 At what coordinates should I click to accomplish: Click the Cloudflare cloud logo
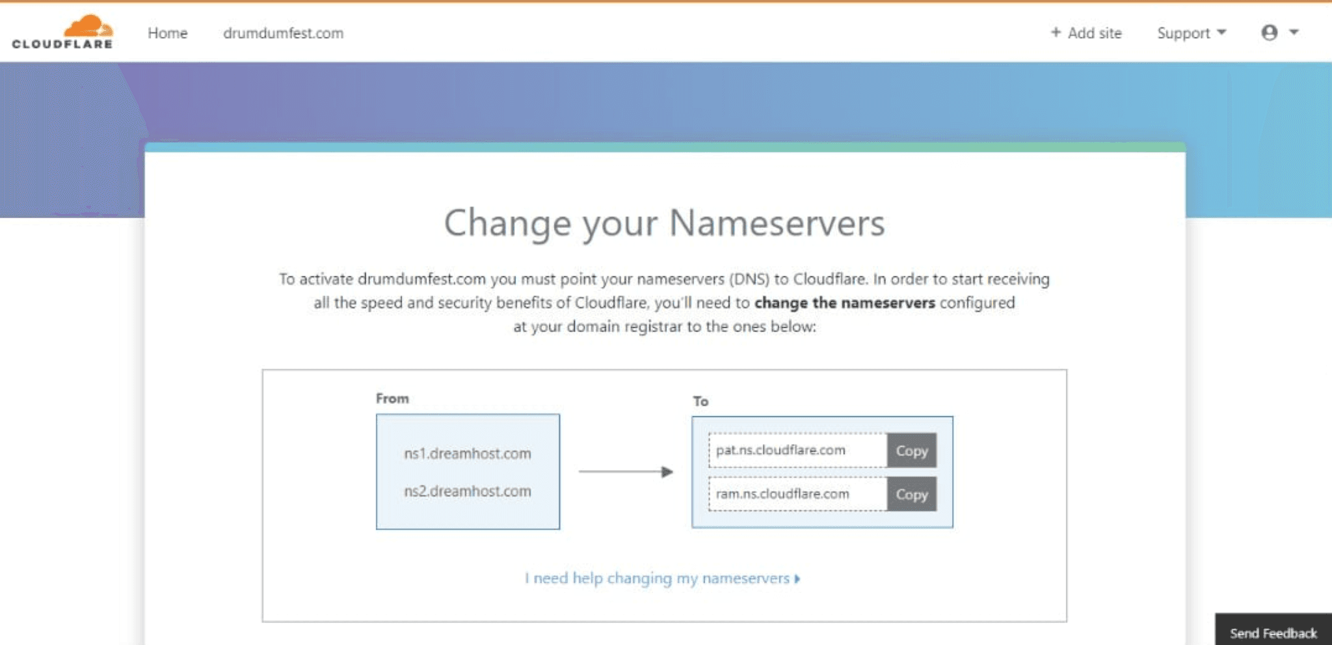(x=62, y=32)
